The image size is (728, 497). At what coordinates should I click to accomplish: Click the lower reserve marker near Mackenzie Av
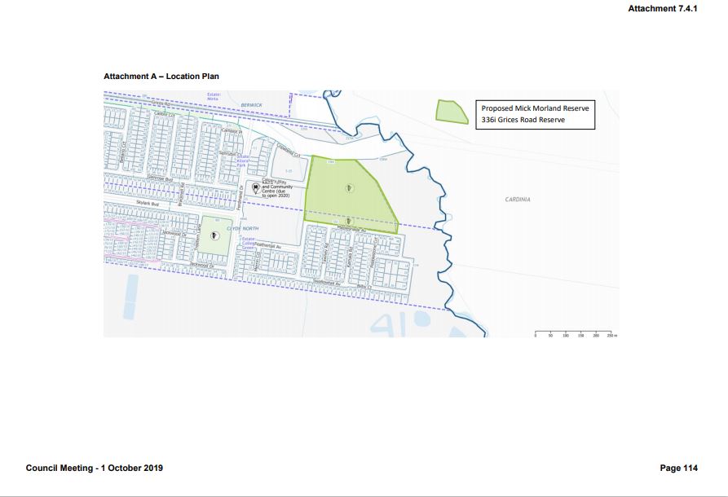click(349, 222)
